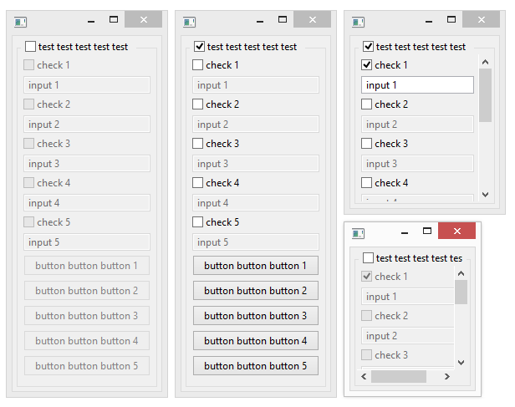Click the 'input 1' field in the top-right window
515x407 pixels.
click(417, 85)
